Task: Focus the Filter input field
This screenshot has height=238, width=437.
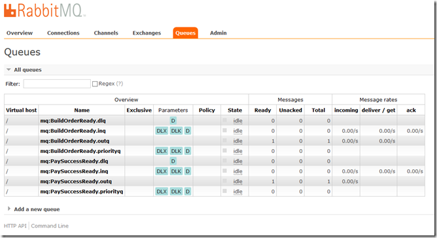Action: coord(57,84)
